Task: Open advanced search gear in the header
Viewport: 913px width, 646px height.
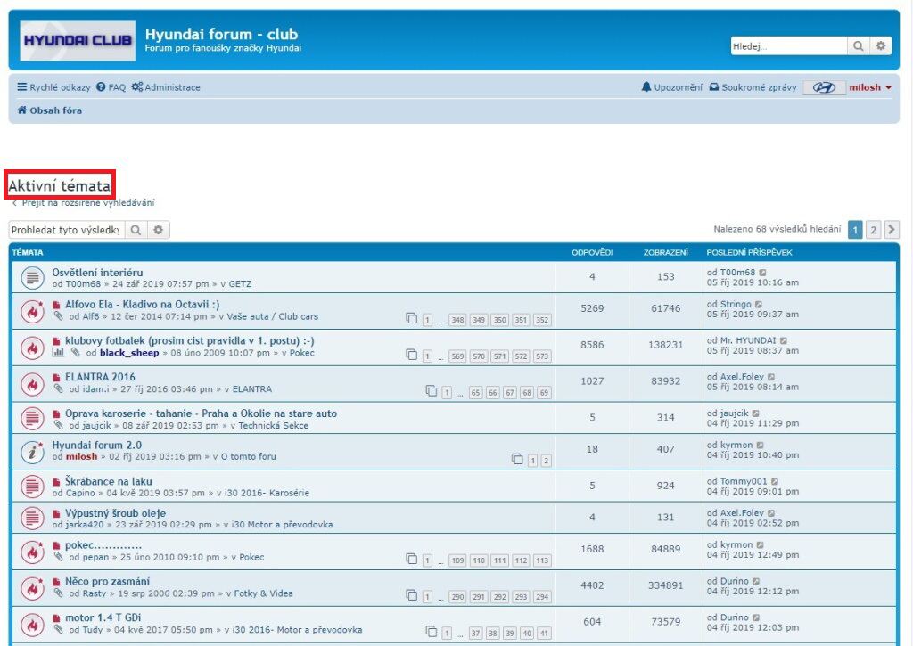Action: point(880,46)
